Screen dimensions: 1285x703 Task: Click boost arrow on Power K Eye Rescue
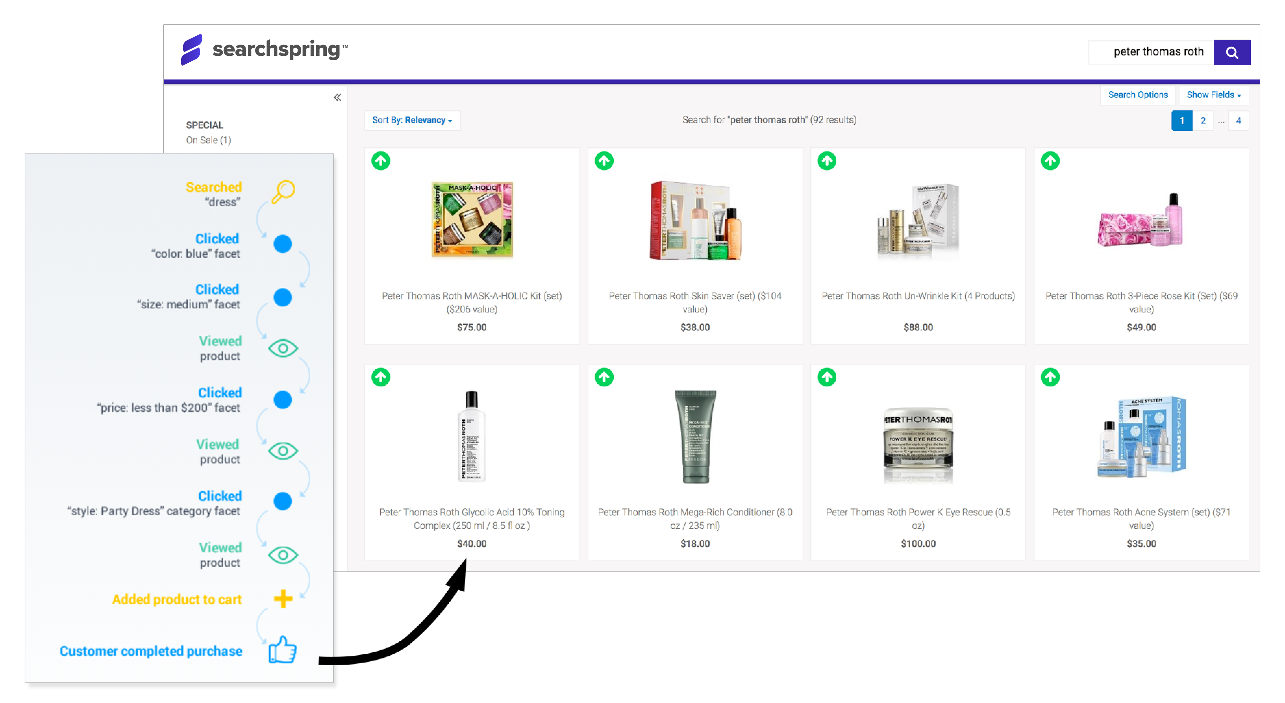pos(826,377)
